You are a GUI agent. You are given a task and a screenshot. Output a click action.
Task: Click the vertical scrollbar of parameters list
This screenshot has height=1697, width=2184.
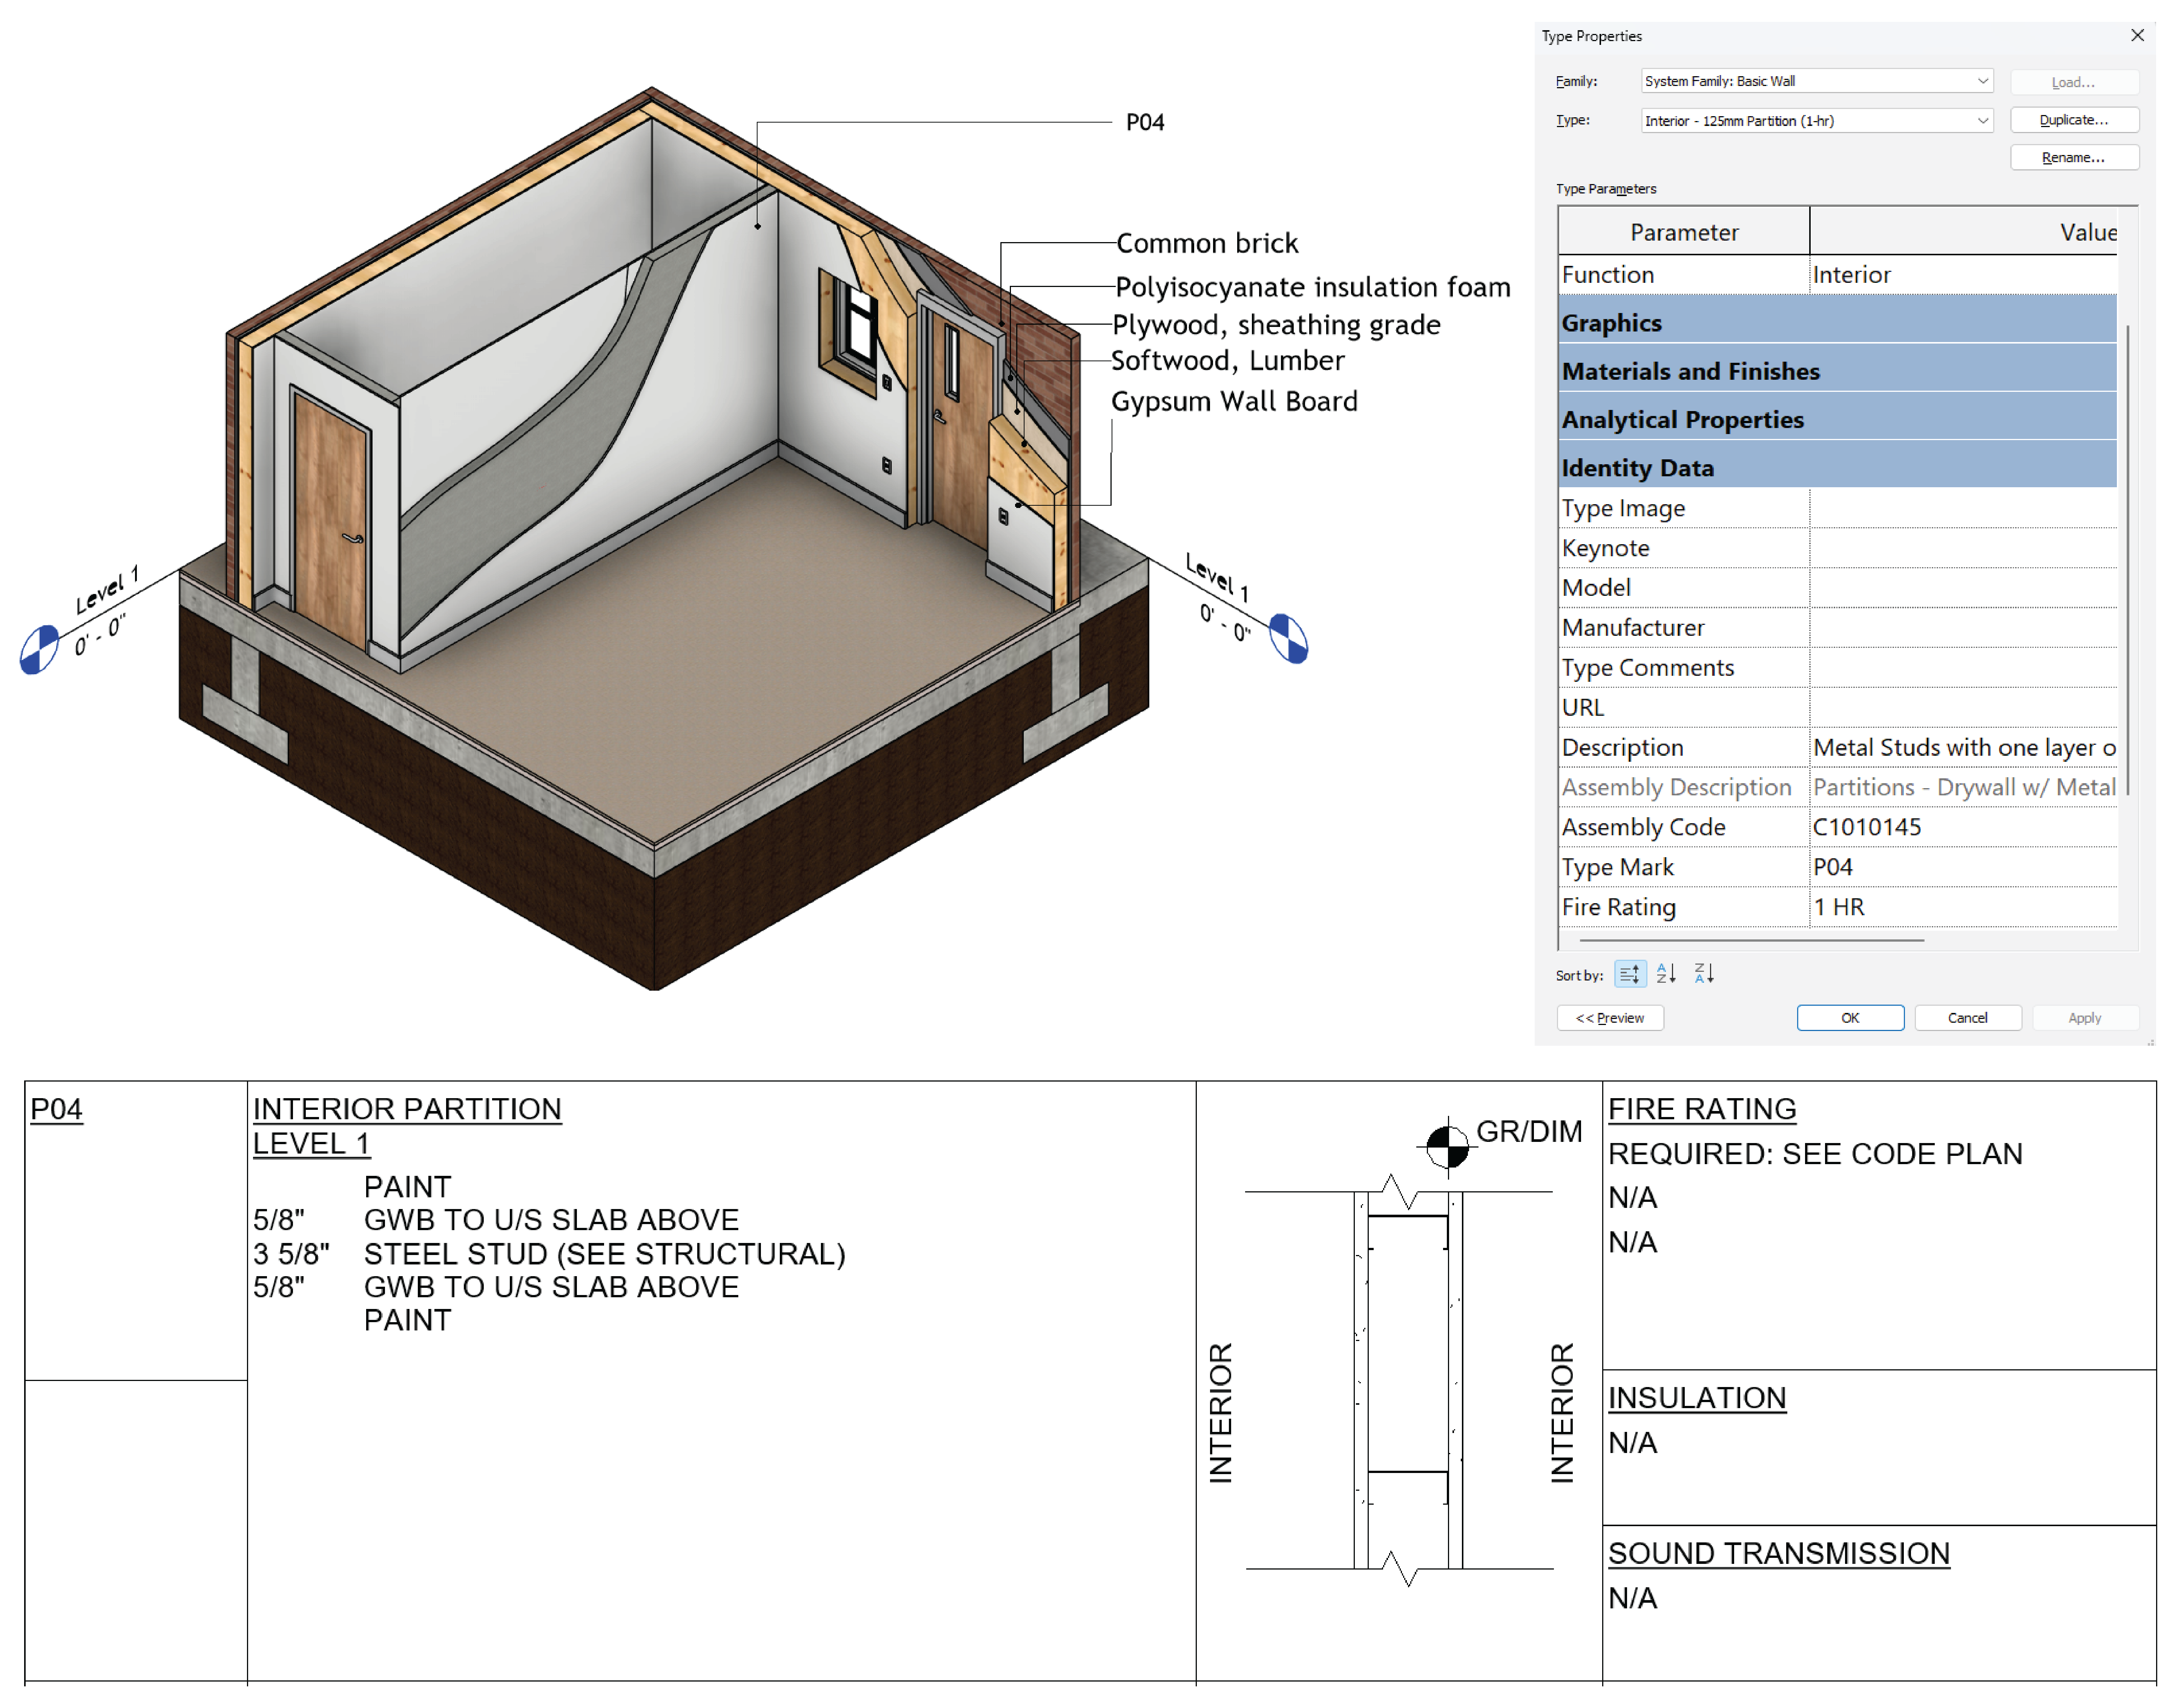click(2127, 560)
